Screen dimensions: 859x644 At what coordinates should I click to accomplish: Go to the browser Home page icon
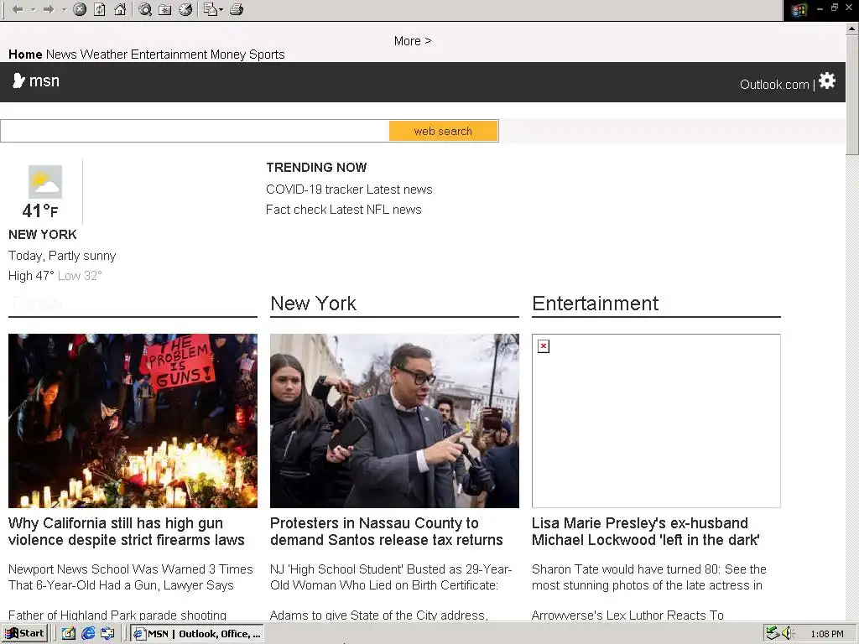(x=120, y=9)
